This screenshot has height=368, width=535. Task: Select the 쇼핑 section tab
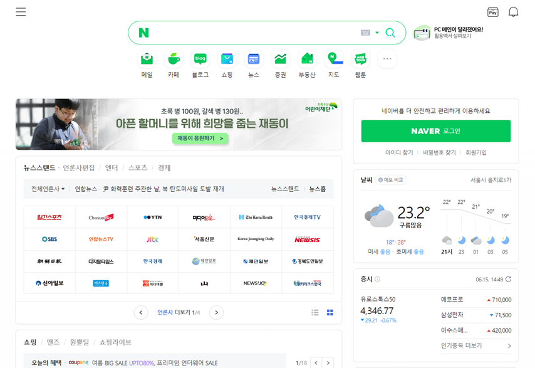coord(30,342)
